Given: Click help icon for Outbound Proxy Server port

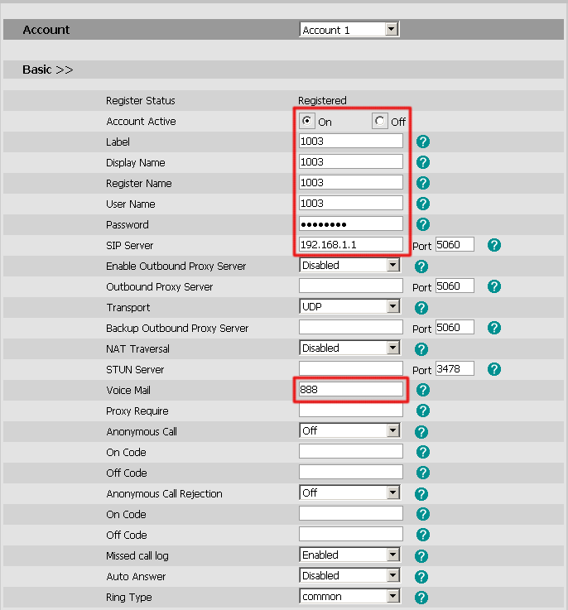Looking at the screenshot, I should (x=494, y=286).
